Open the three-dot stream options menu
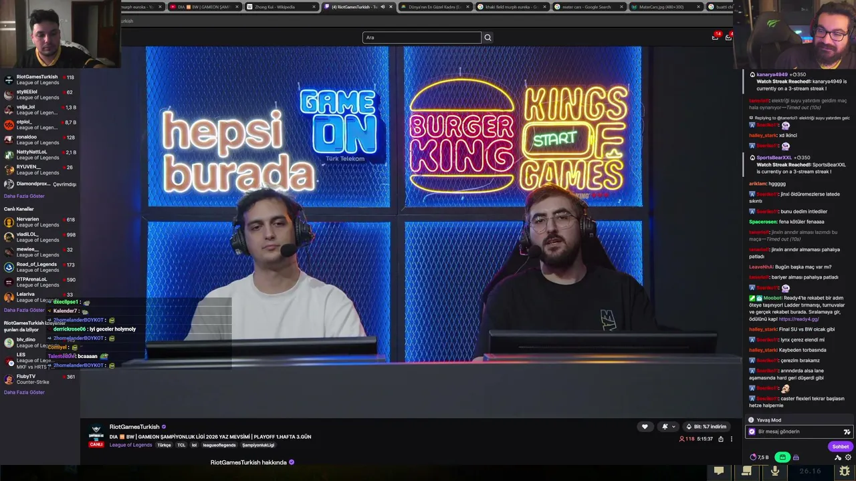Viewport: 856px width, 481px height. click(731, 439)
